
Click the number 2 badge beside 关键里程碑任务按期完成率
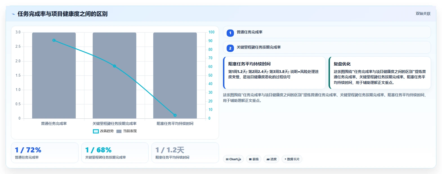pos(230,48)
